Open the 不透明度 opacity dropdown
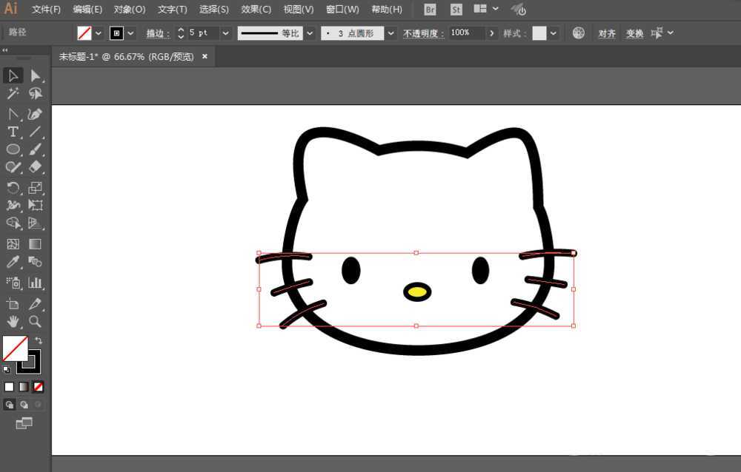Screen dimensions: 741x472 pos(492,33)
